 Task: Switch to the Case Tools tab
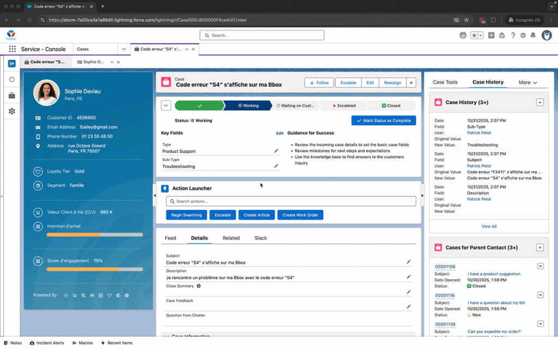tap(445, 82)
